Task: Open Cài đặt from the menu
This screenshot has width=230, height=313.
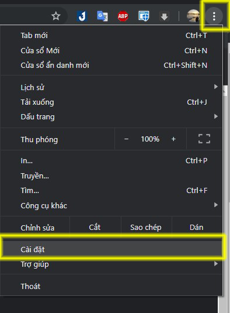Action: pyautogui.click(x=111, y=249)
